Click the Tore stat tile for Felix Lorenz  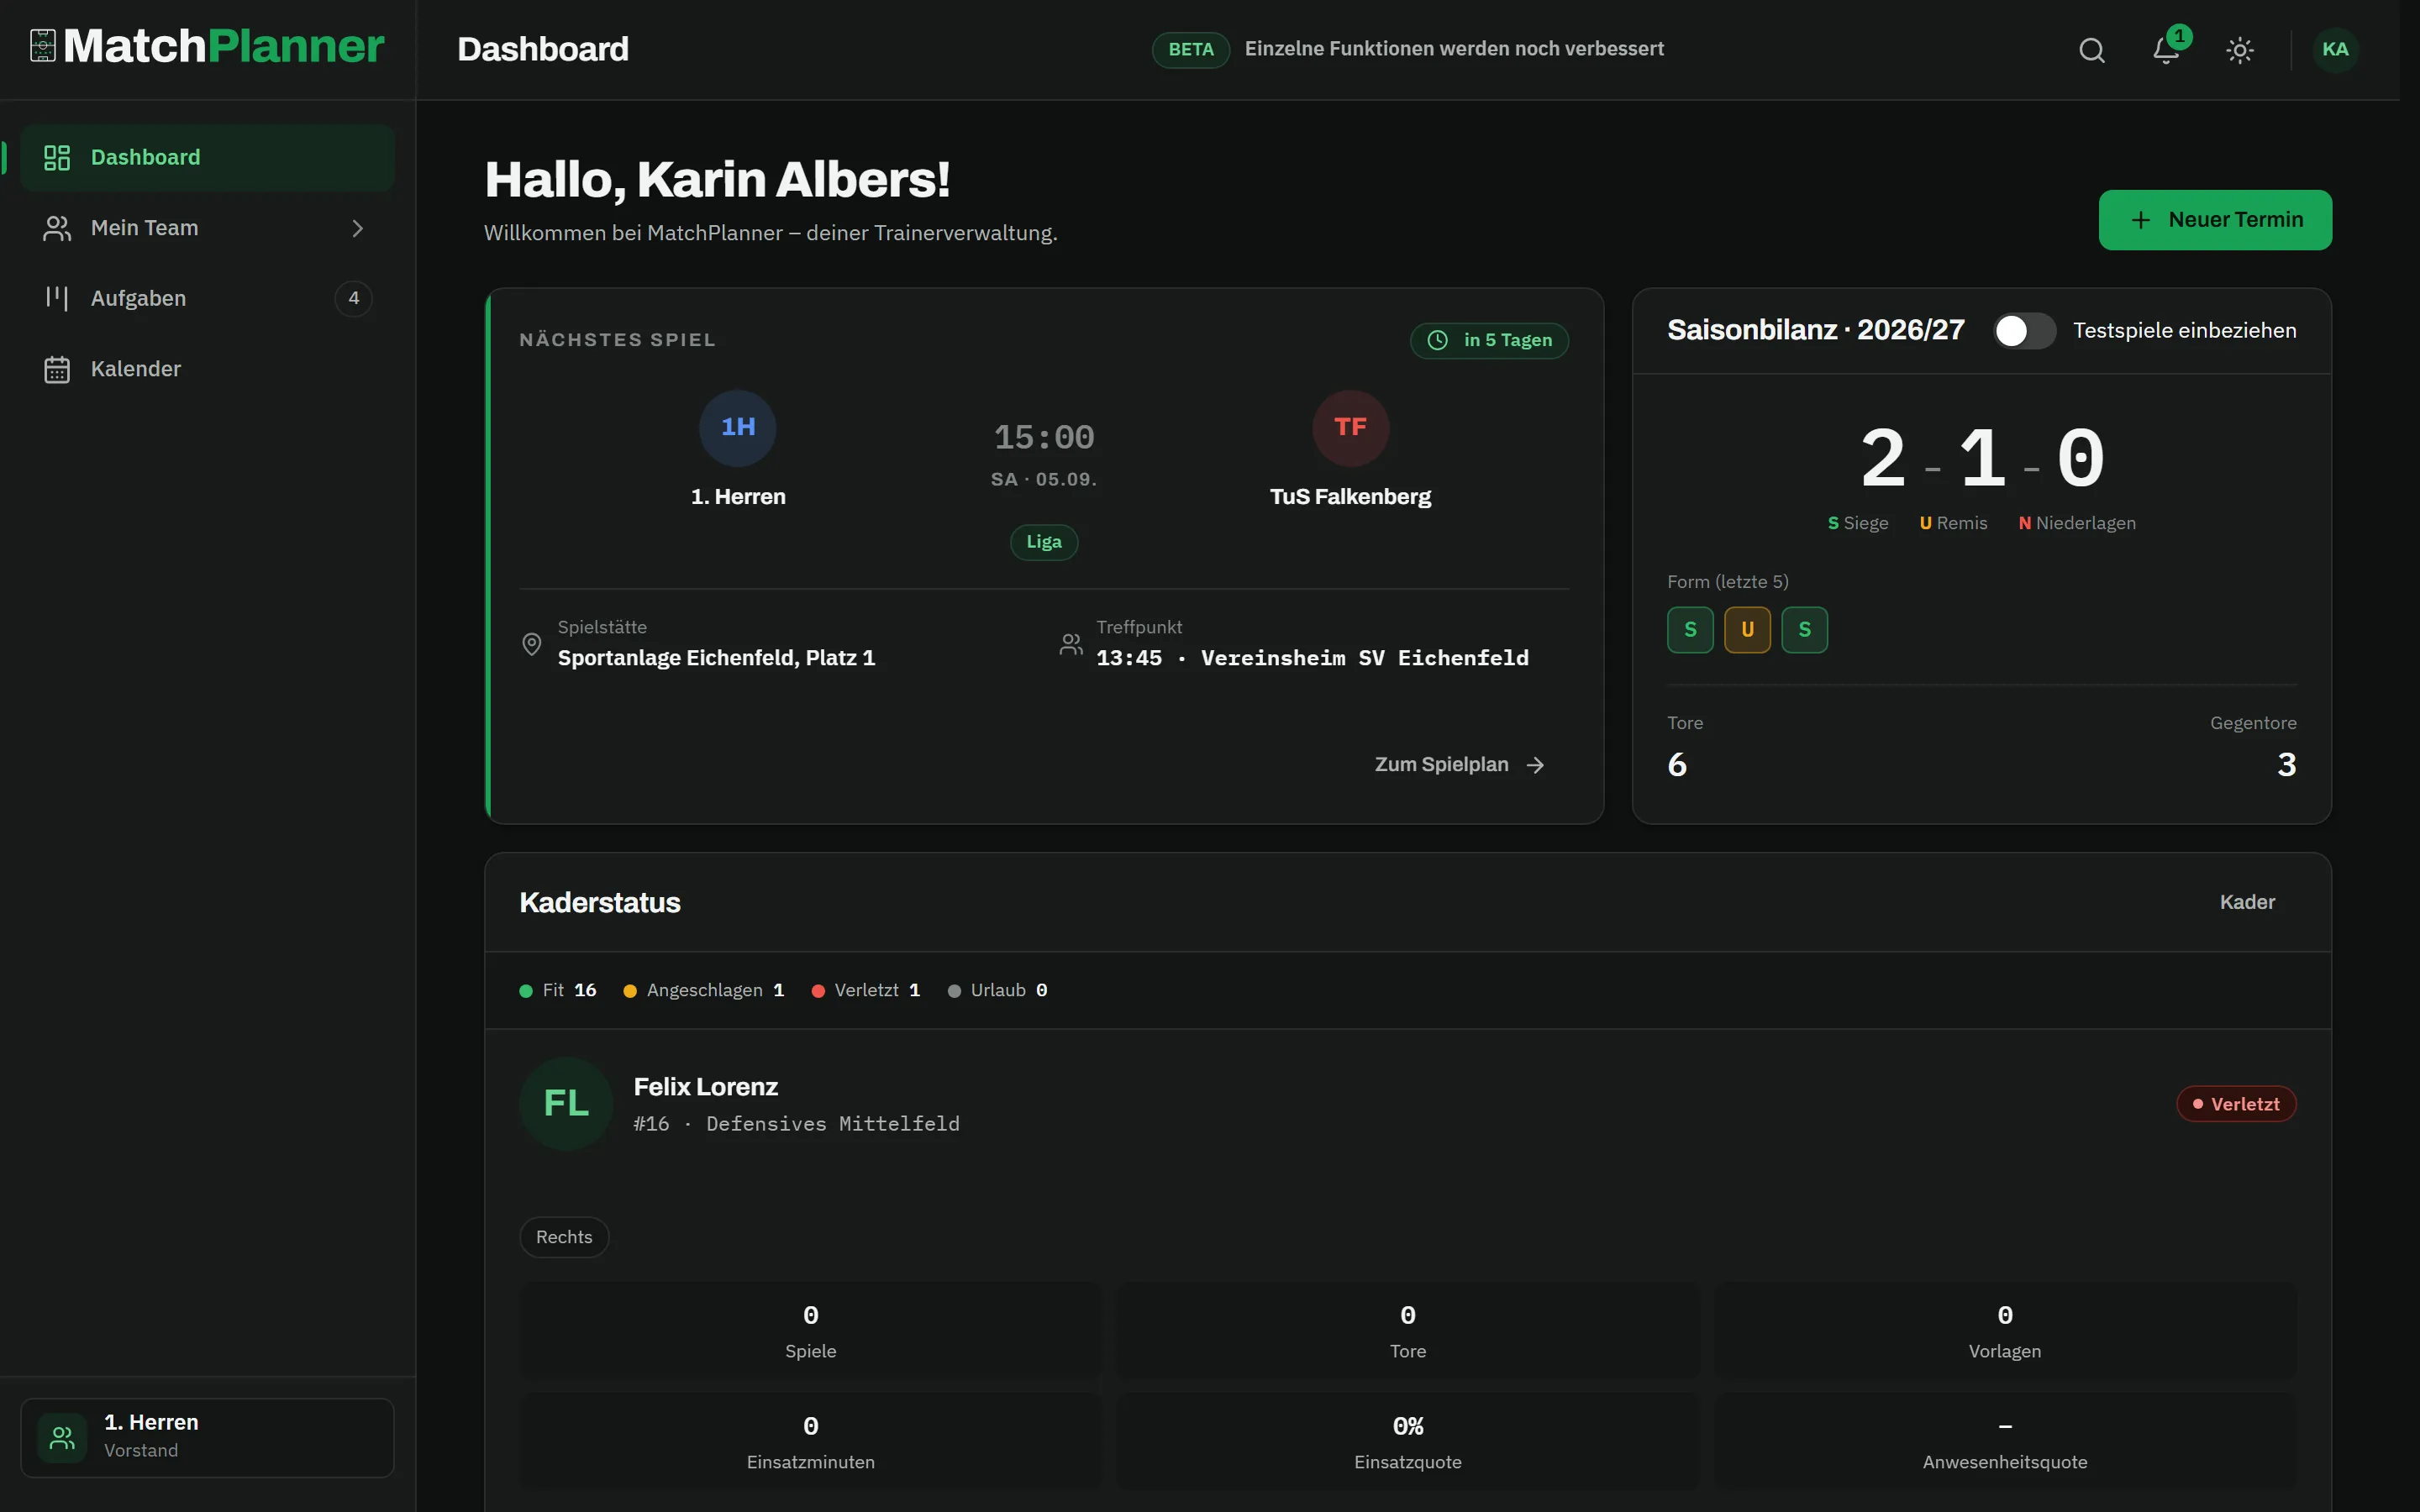pyautogui.click(x=1407, y=1331)
